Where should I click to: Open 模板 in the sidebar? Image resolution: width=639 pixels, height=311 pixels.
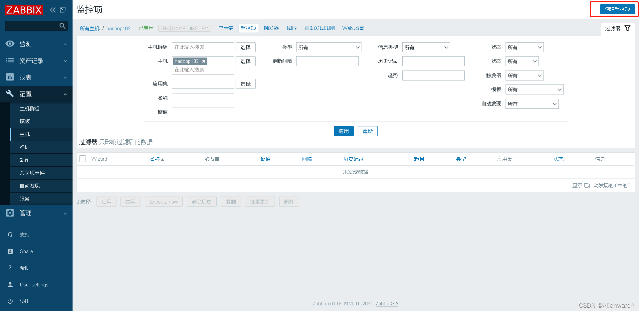41,121
